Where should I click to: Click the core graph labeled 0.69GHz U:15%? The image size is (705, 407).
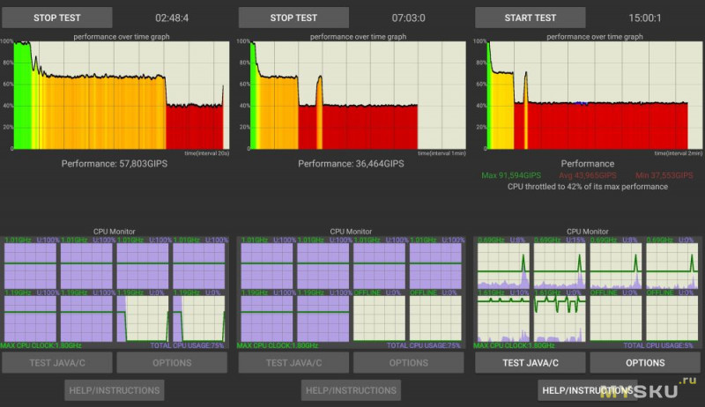560,266
